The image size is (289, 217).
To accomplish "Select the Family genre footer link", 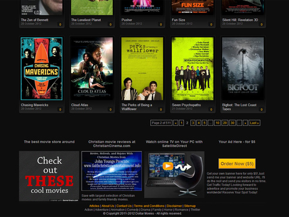I will pos(157,209).
